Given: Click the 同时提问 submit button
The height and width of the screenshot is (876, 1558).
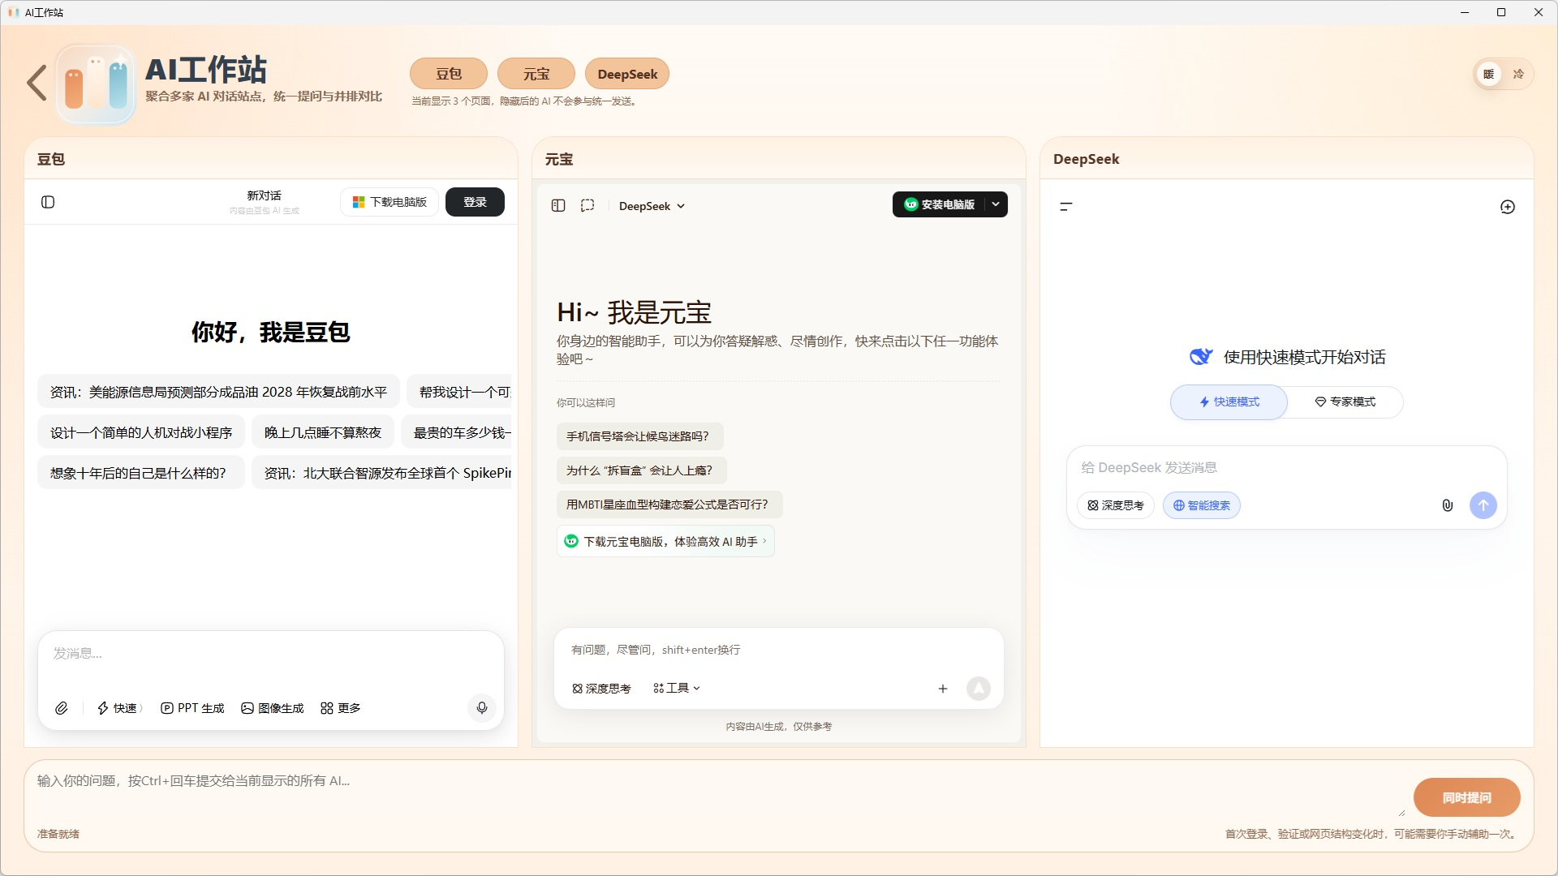Looking at the screenshot, I should tap(1467, 798).
